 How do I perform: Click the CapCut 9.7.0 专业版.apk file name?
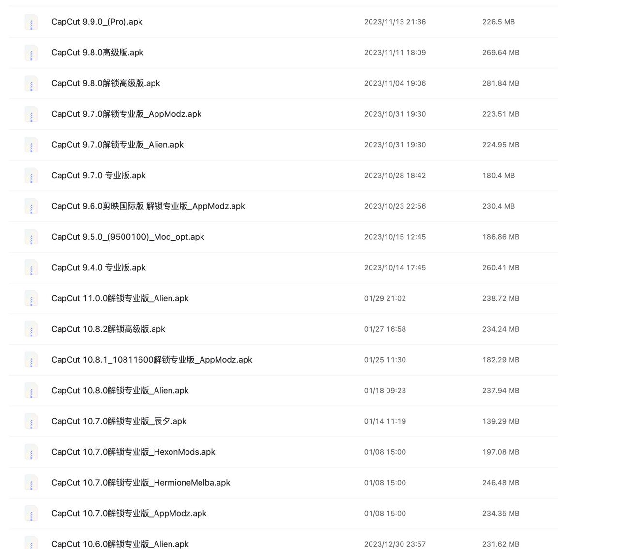(x=98, y=175)
